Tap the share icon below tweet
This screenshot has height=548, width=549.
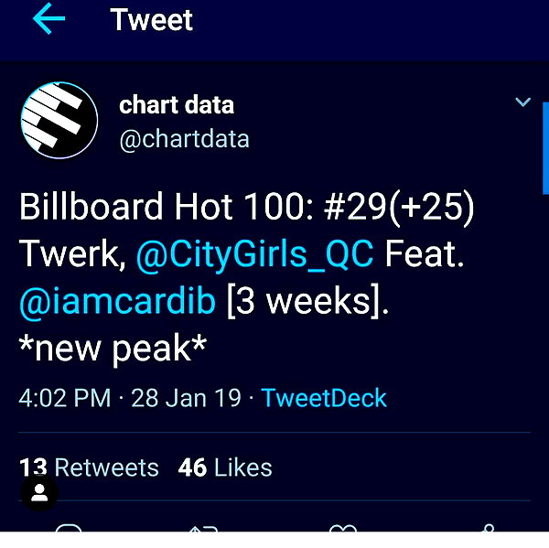click(x=489, y=528)
